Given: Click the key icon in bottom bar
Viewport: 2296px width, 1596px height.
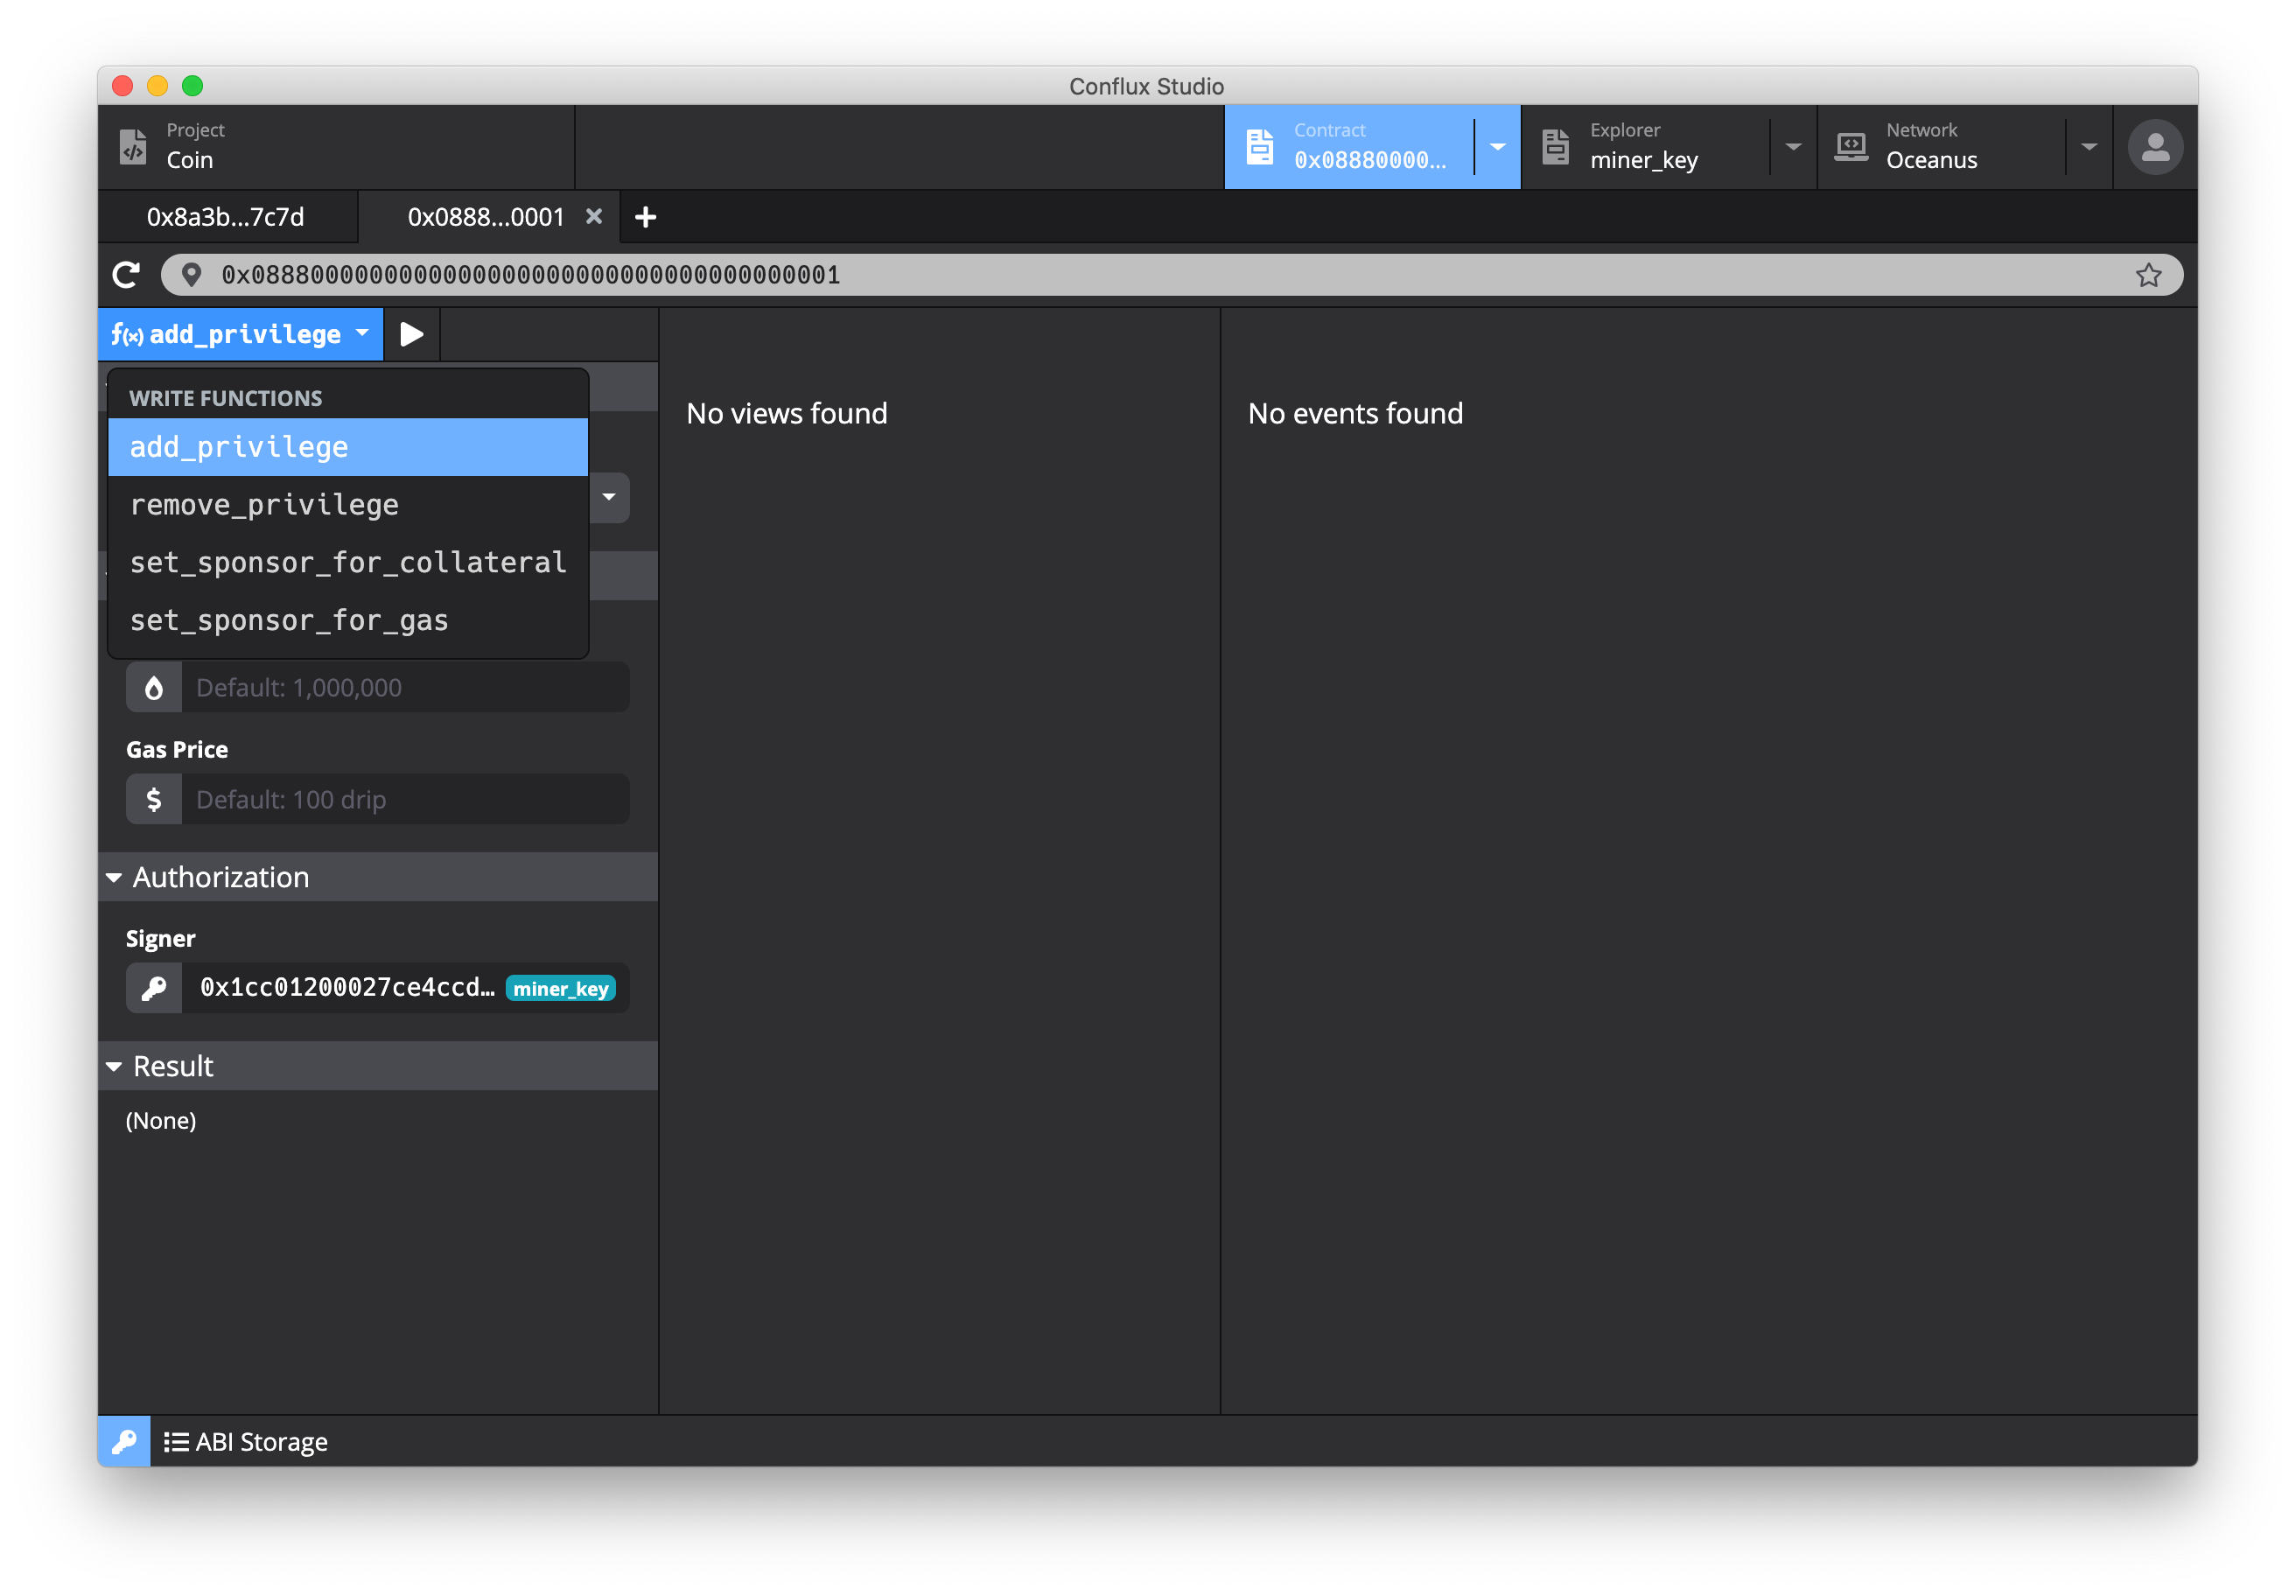Looking at the screenshot, I should tap(124, 1441).
